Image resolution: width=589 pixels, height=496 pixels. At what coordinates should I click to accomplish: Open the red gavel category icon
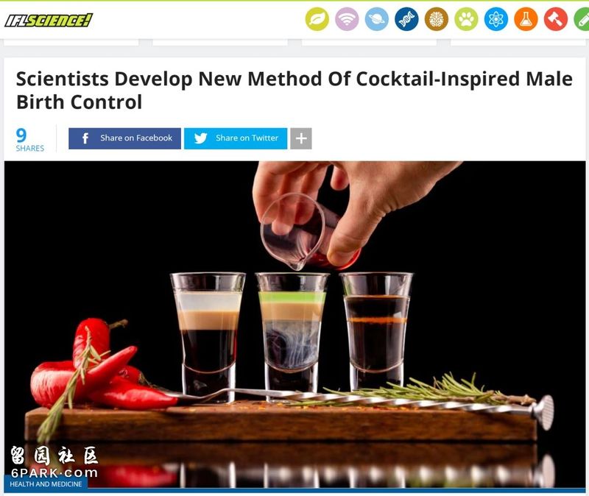(556, 19)
